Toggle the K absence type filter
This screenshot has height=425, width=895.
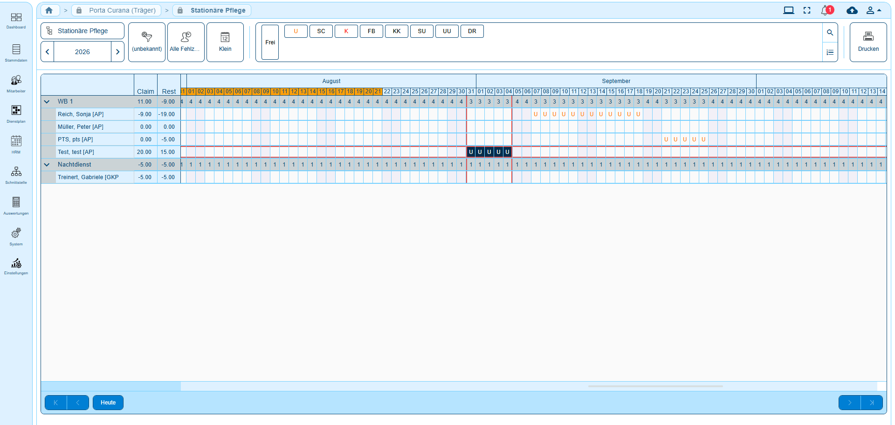(346, 31)
